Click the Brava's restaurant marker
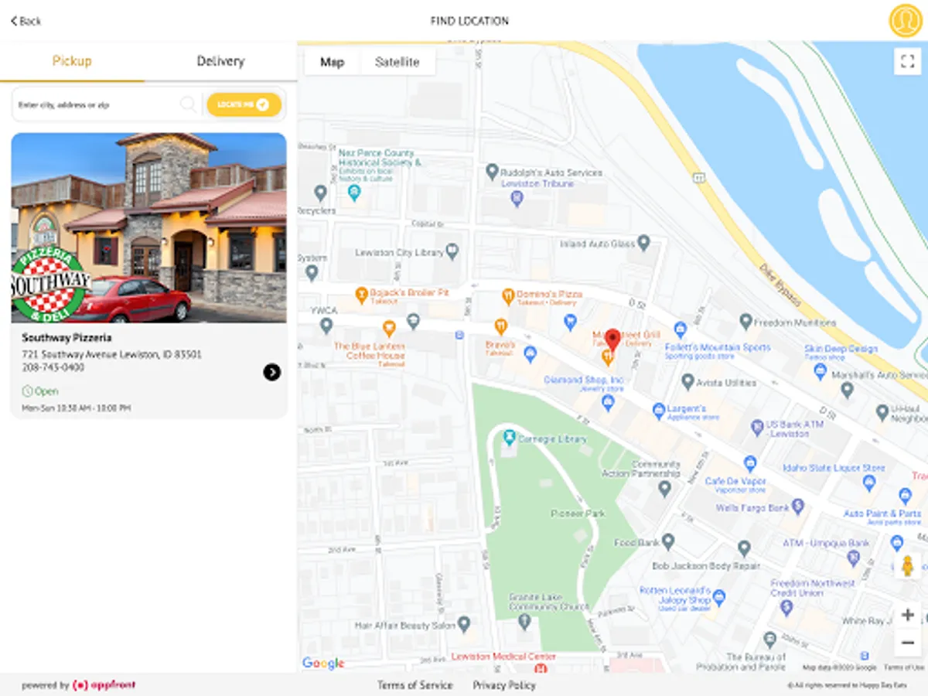This screenshot has height=696, width=928. (501, 327)
